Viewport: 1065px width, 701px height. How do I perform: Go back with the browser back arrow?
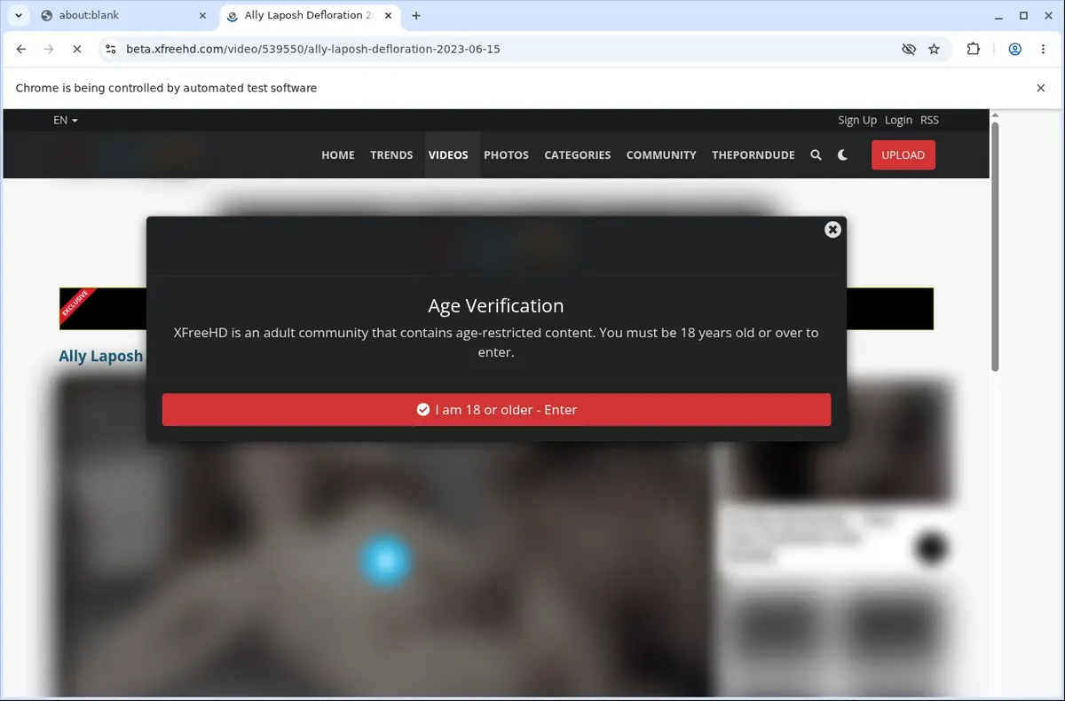(x=21, y=49)
